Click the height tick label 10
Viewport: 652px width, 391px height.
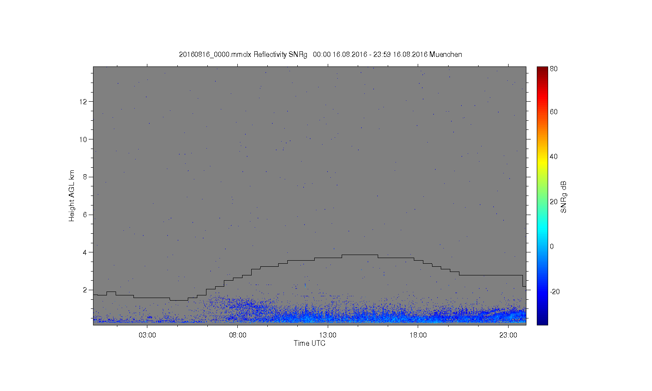coord(84,139)
